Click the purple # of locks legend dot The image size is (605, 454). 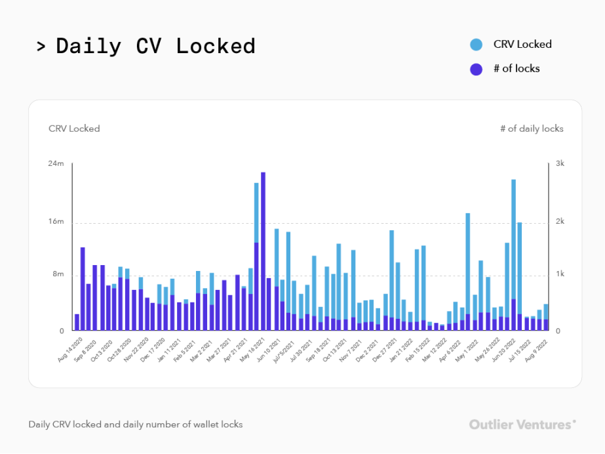[476, 69]
